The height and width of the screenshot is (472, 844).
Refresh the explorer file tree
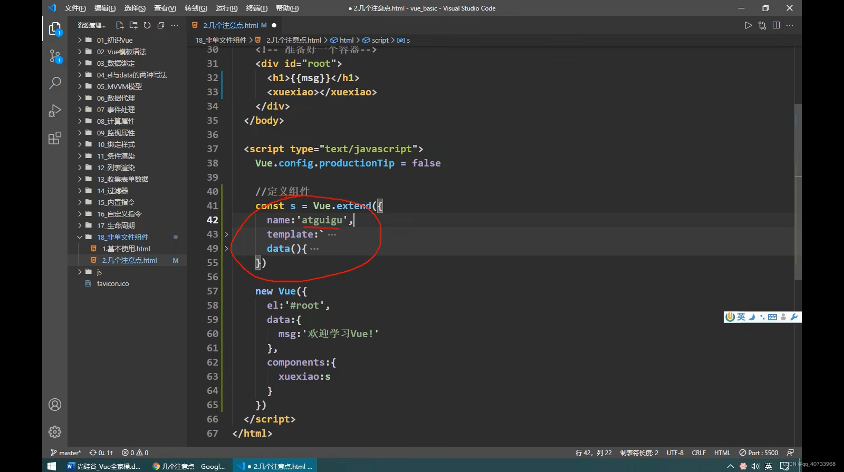[147, 25]
